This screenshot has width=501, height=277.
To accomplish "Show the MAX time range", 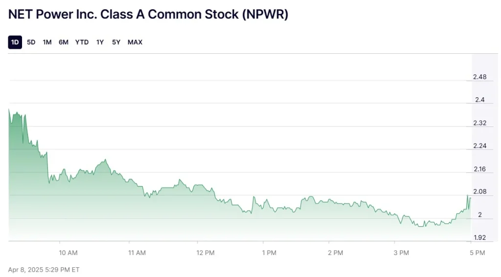I will tap(135, 43).
